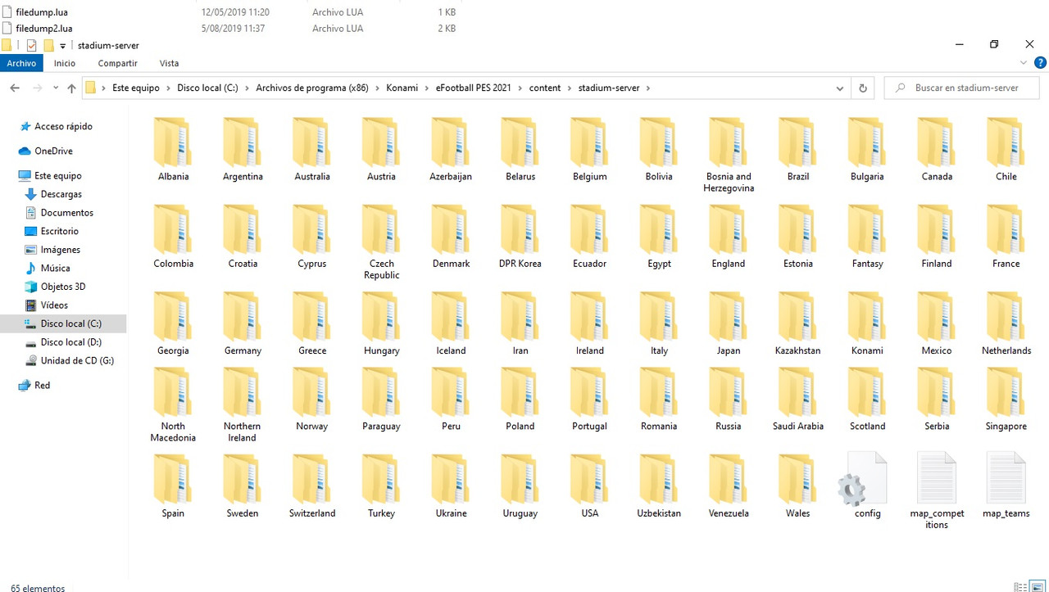Switch to the Compartir tab

click(117, 63)
